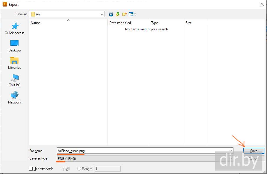Screen dimensions: 267x174
Task: Open Desktop location in sidebar
Action: tap(14, 46)
